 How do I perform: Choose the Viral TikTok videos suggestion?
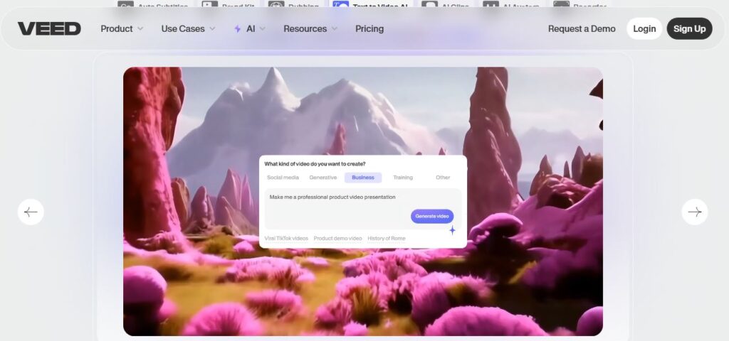point(286,239)
